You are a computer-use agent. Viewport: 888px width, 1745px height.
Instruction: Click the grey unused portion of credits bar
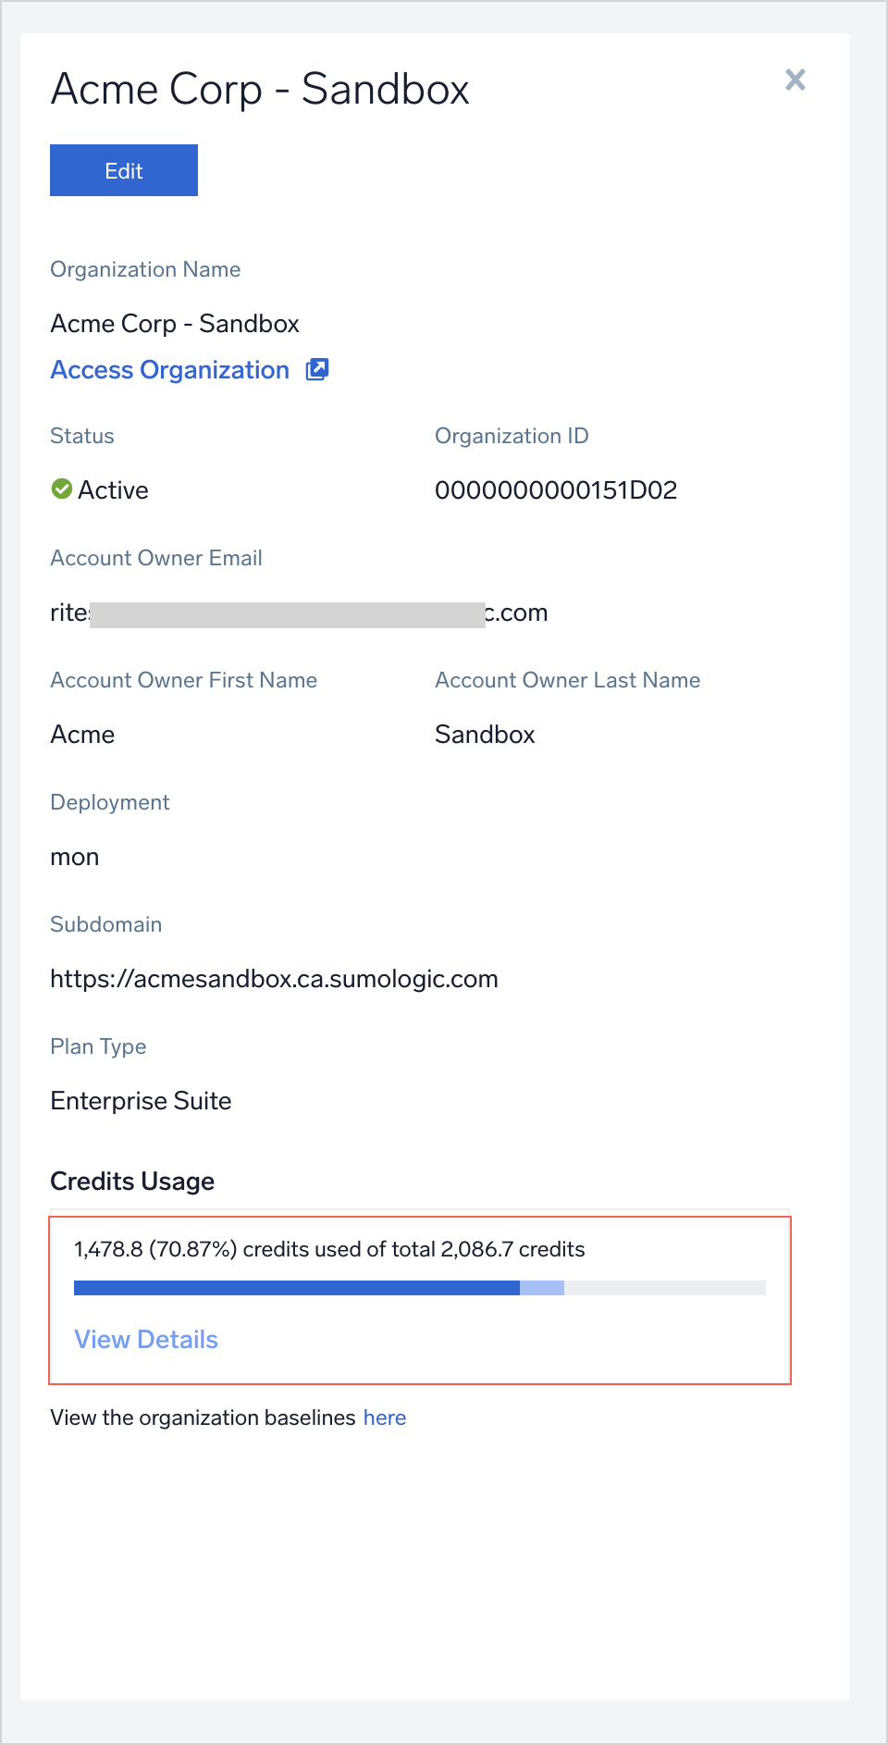click(x=664, y=1288)
